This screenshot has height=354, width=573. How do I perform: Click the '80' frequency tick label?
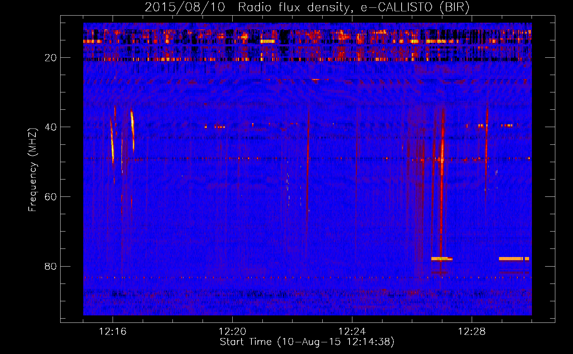click(x=51, y=266)
